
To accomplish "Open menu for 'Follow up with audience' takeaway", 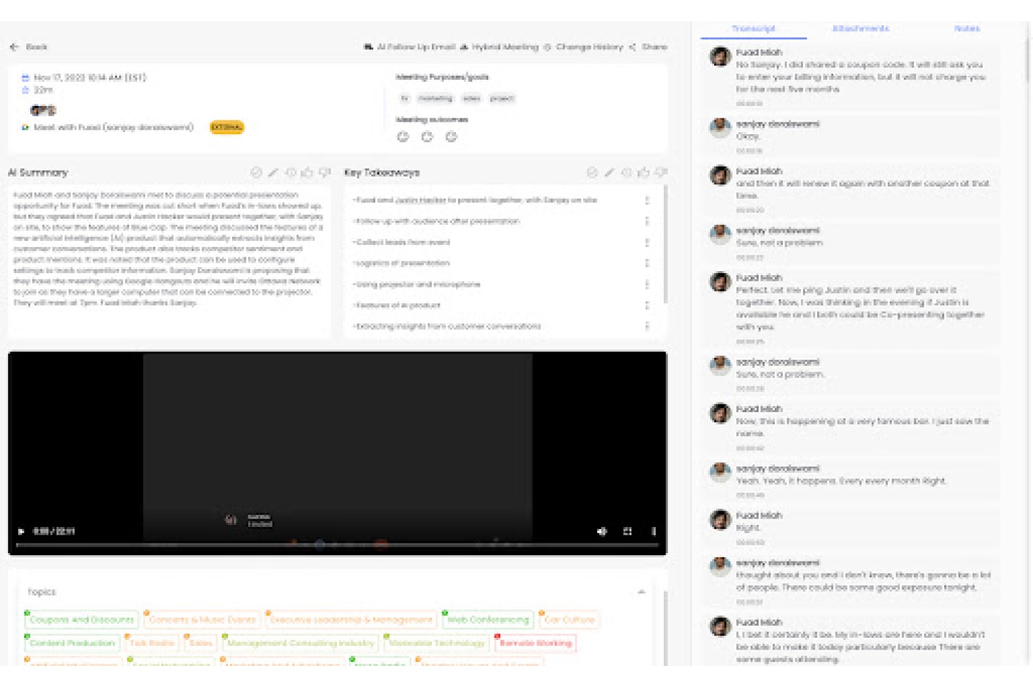I will tap(647, 222).
